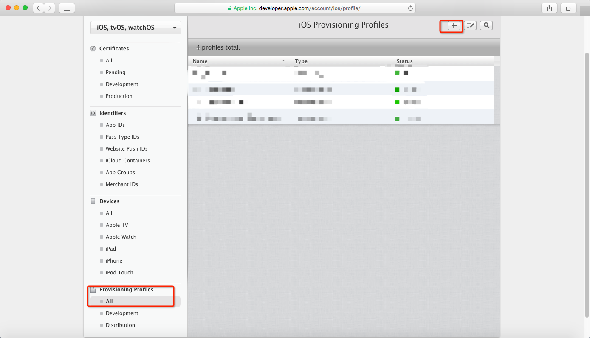Screen dimensions: 590x338
Task: Click the edit profiles pencil icon
Action: 470,25
